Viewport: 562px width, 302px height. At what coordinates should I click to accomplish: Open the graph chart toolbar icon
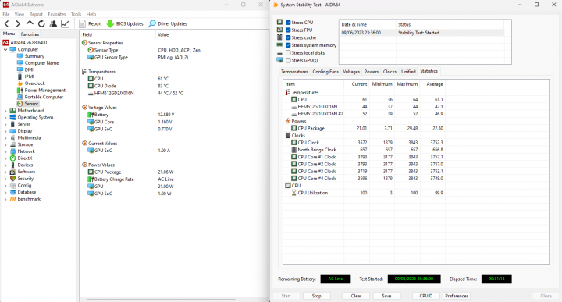pyautogui.click(x=65, y=23)
